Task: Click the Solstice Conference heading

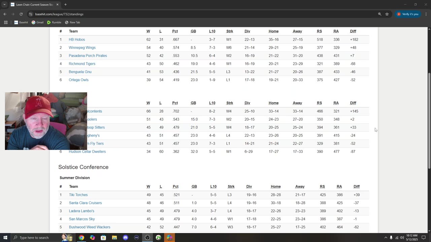Action: tap(83, 167)
